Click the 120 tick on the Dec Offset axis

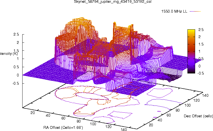(197, 100)
